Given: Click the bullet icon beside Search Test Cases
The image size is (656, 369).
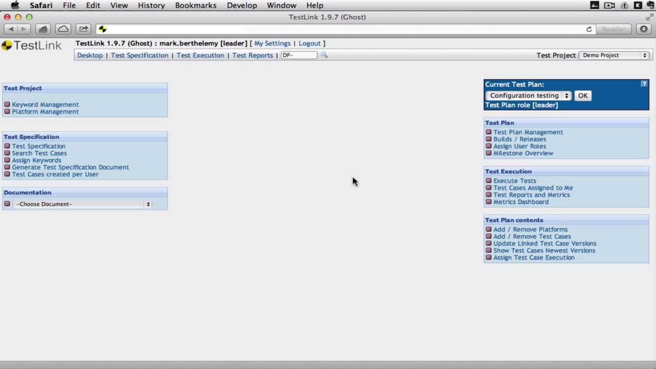Looking at the screenshot, I should (x=7, y=153).
